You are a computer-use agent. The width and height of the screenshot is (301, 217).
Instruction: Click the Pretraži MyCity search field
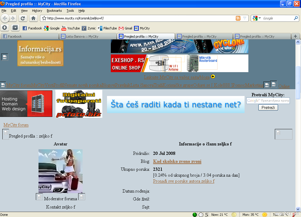point(268,101)
